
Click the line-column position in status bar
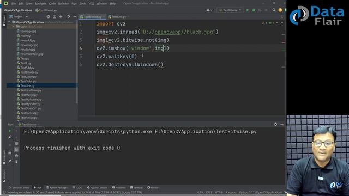(x=200, y=192)
